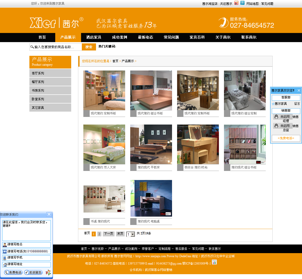Close the 茜尔家具 customer service panel
Viewport: 302px width, 279px height.
(x=299, y=90)
